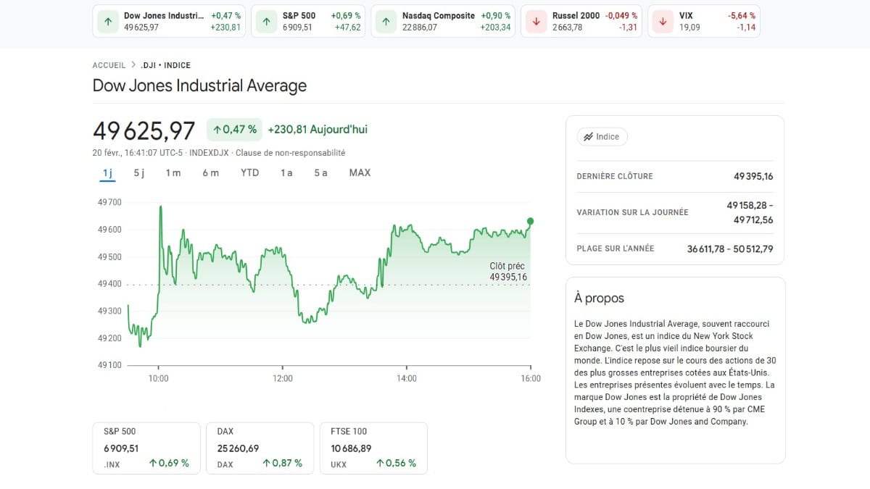Click the Nasdaq Composite up-arrow icon

pos(386,22)
